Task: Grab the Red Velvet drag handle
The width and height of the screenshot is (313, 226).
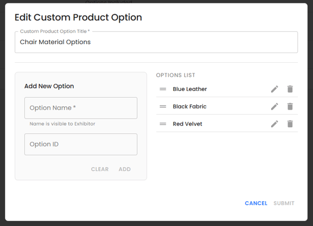Action: coord(162,124)
